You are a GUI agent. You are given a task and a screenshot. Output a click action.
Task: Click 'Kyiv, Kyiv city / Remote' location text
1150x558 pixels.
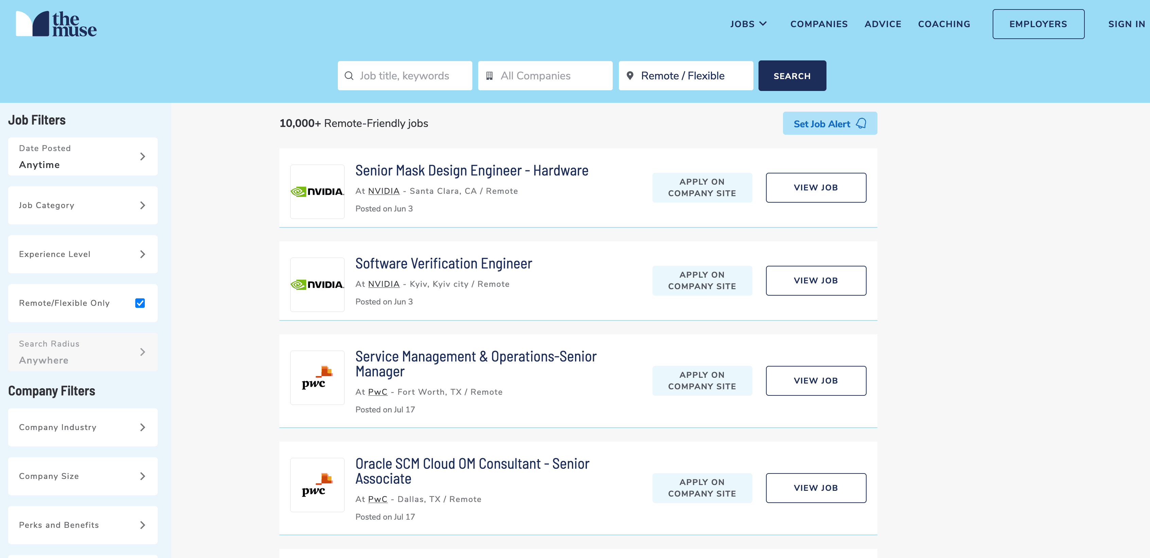[459, 284]
